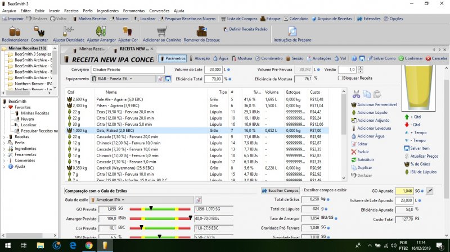Open the Calendário toolbar item
This screenshot has height=252, width=450.
tap(296, 19)
